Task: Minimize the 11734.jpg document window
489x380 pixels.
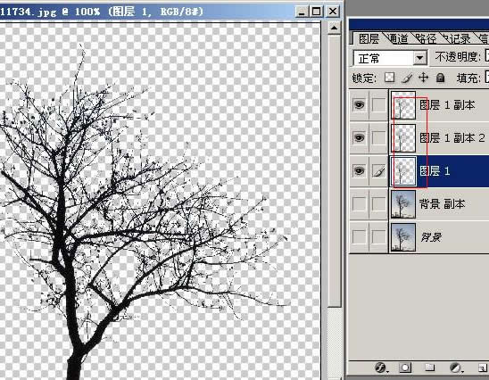Action: pyautogui.click(x=302, y=12)
